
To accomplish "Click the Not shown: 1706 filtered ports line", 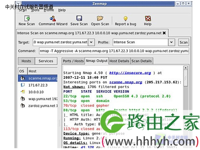I will [96, 87].
